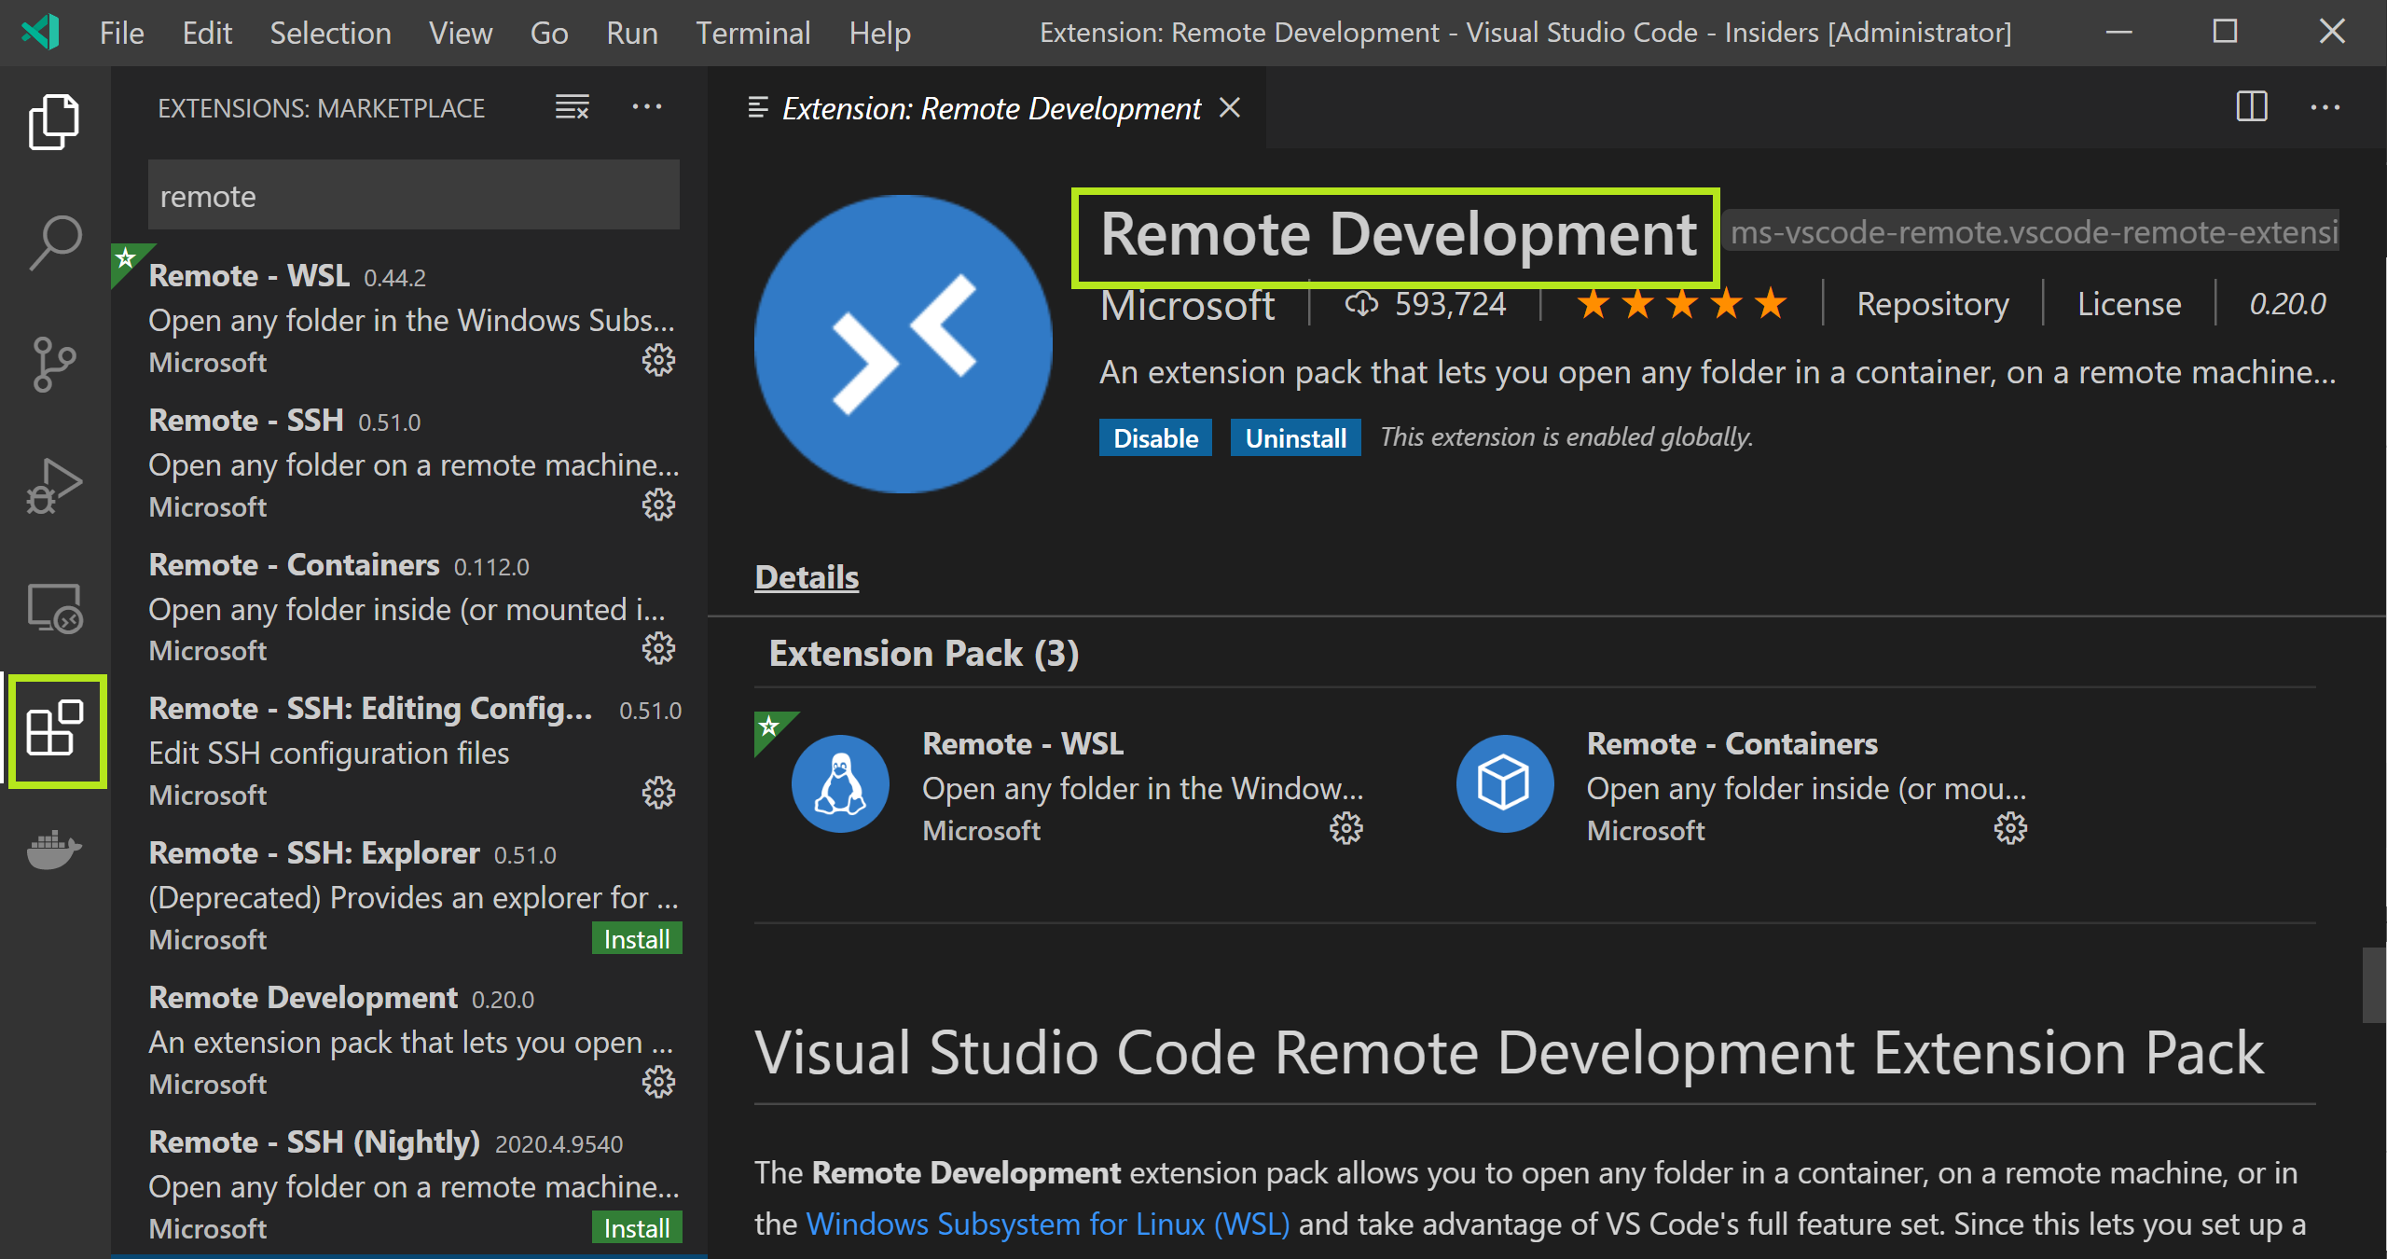This screenshot has height=1259, width=2387.
Task: Click the VS Code logo in title bar
Action: pos(40,33)
